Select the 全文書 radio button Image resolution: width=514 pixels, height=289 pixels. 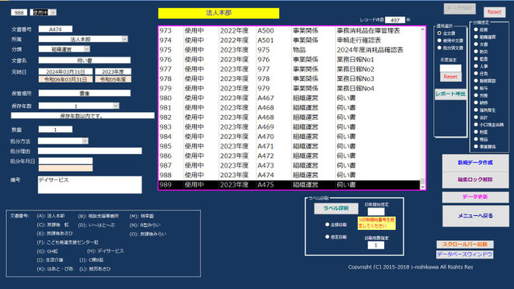439,33
